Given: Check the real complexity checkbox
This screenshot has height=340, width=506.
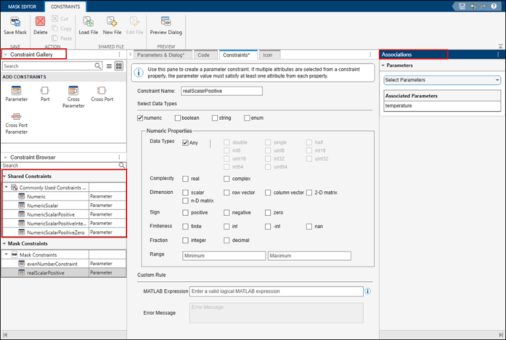Looking at the screenshot, I should [185, 179].
